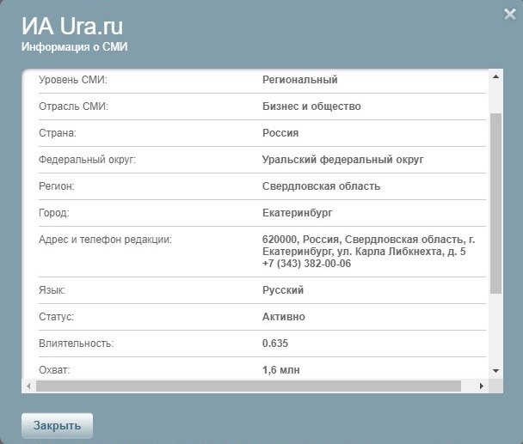The width and height of the screenshot is (523, 444).
Task: Click the Федеральный округ label
Action: click(88, 160)
